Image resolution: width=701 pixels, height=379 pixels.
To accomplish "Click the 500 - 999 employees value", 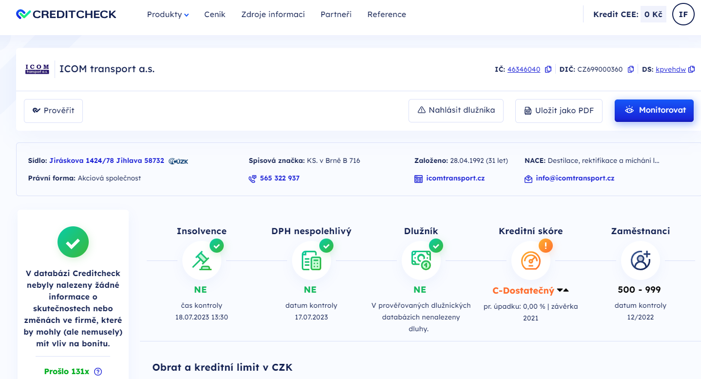I will [639, 290].
